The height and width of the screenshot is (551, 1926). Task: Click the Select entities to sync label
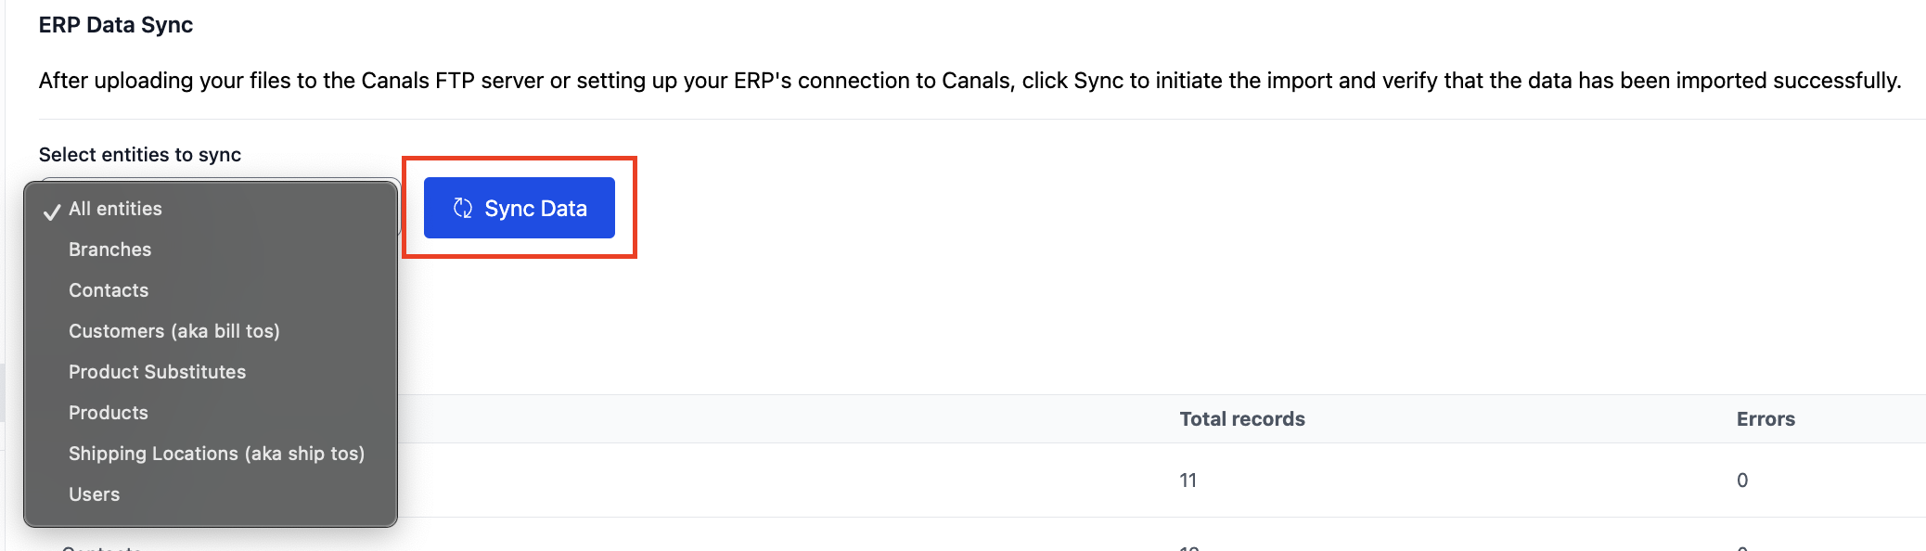click(140, 155)
